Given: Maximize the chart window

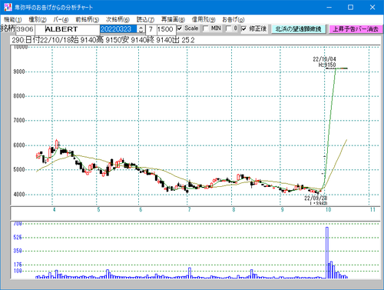Looking at the screenshot, I should click(350, 8).
